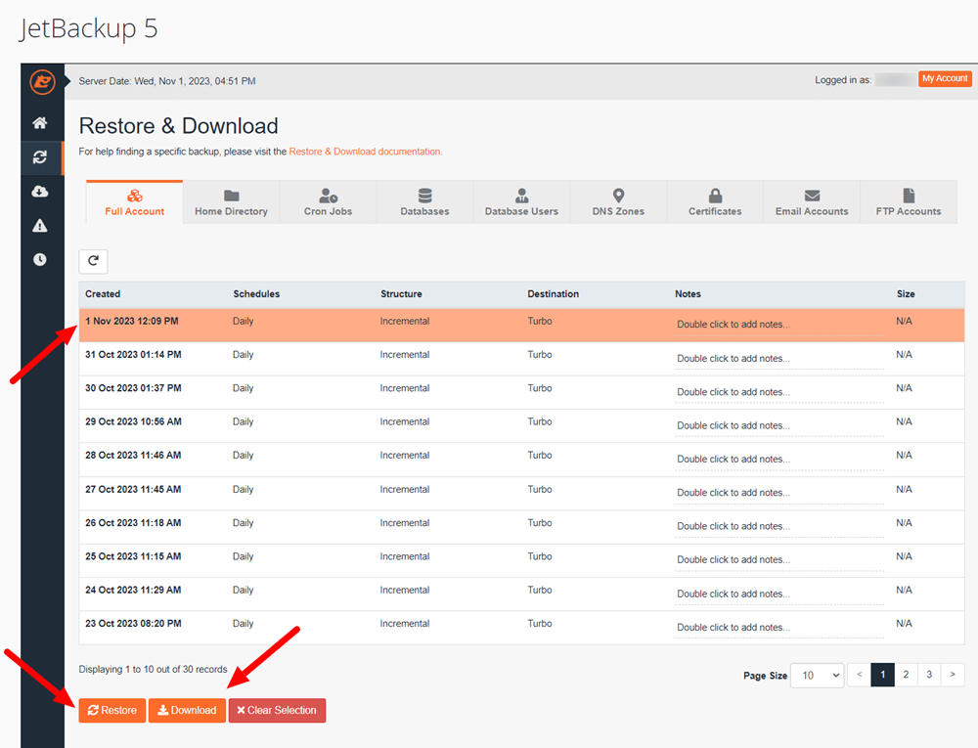This screenshot has width=978, height=748.
Task: Click the Server Date text in header
Action: [167, 81]
